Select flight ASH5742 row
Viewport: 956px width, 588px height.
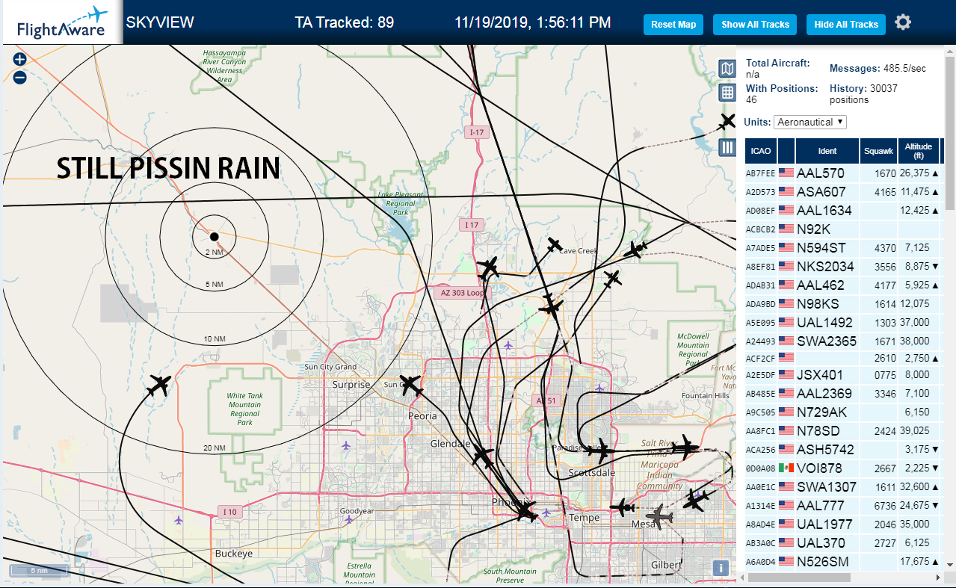pos(843,450)
